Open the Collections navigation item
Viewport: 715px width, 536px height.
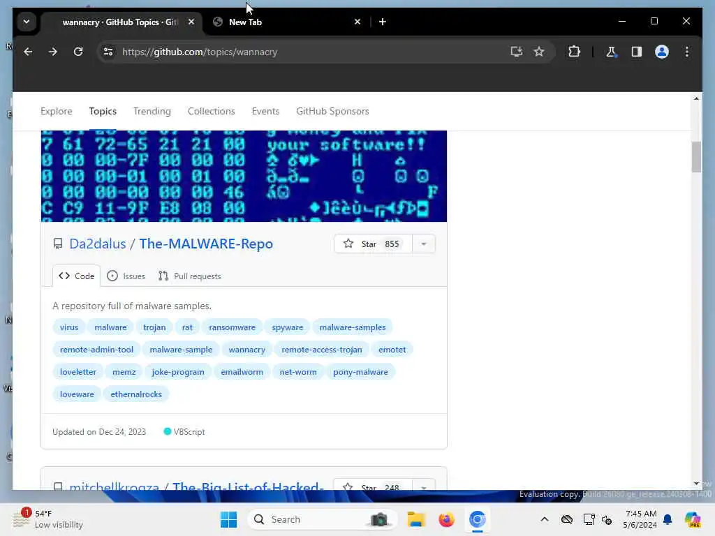(211, 111)
